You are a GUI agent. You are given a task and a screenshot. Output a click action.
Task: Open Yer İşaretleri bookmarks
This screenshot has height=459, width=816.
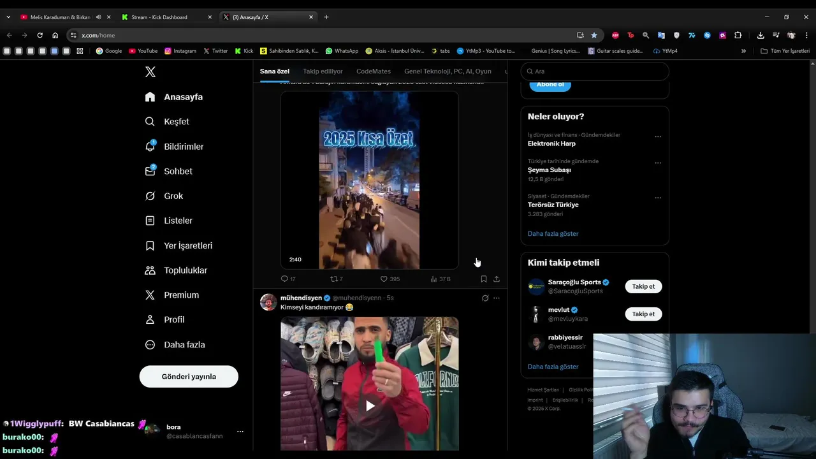(x=178, y=245)
